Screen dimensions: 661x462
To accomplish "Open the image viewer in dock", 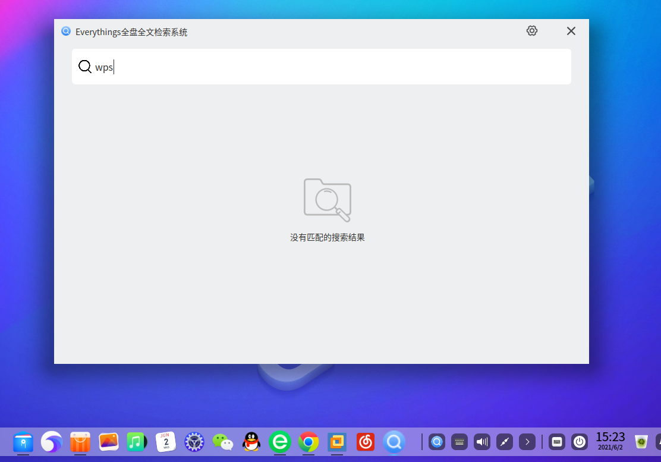I will coord(109,442).
